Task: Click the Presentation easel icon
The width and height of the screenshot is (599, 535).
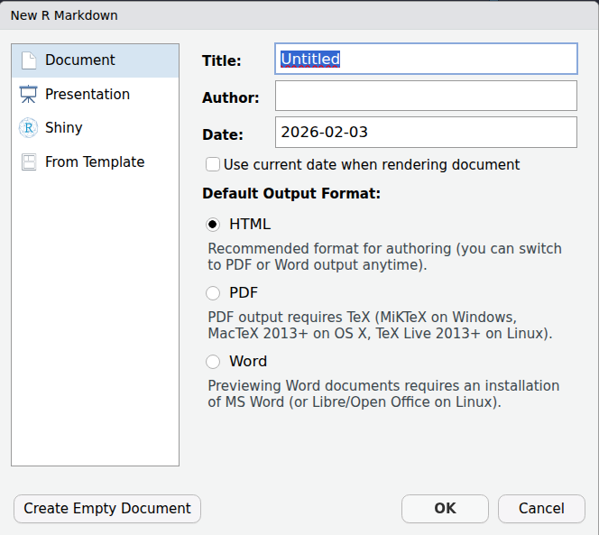Action: click(x=29, y=95)
